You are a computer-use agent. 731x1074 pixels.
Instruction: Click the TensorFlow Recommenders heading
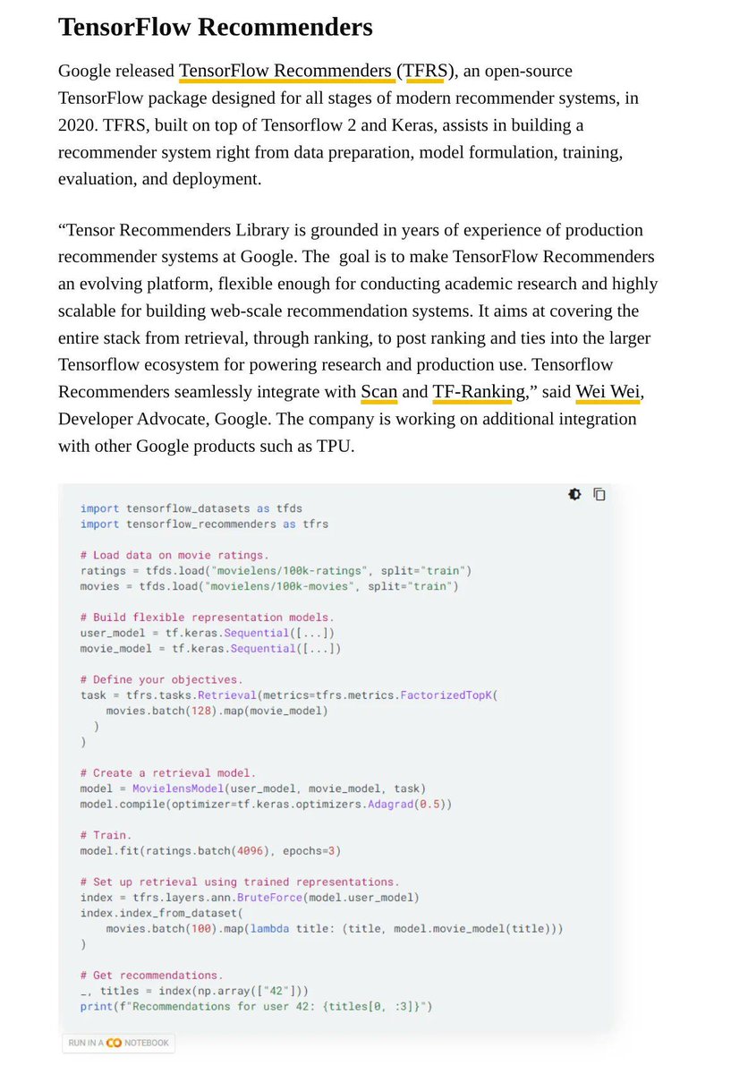pyautogui.click(x=216, y=27)
